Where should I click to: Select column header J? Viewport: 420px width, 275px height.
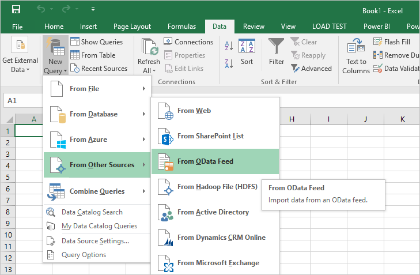(x=365, y=119)
